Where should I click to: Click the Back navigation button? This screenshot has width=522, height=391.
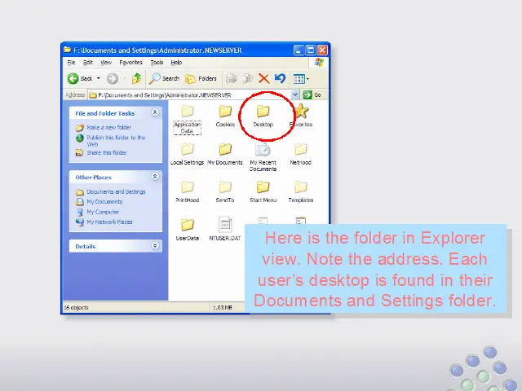click(x=80, y=78)
